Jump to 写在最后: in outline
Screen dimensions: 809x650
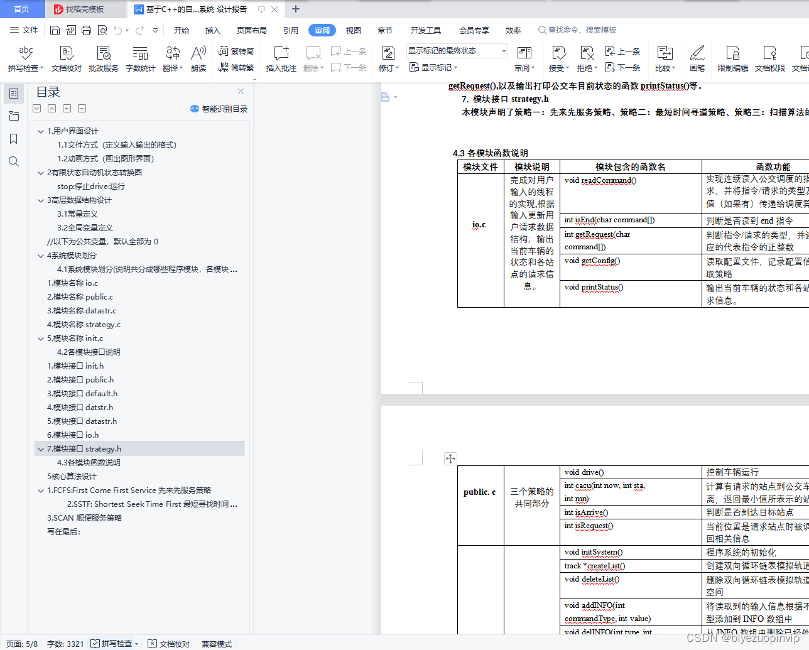(63, 532)
